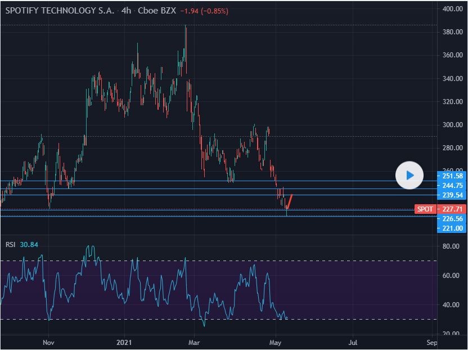Screen dimensions: 468x350
Task: Click the 239.54 price level label
Action: [x=452, y=195]
